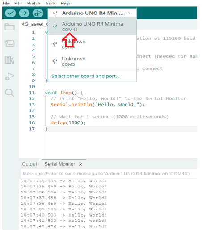The image size is (202, 230).
Task: Close the Serial Monitor tab with X
Action: click(80, 164)
